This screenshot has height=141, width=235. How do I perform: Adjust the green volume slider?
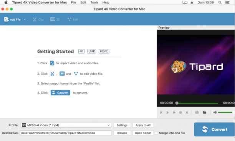[225, 112]
